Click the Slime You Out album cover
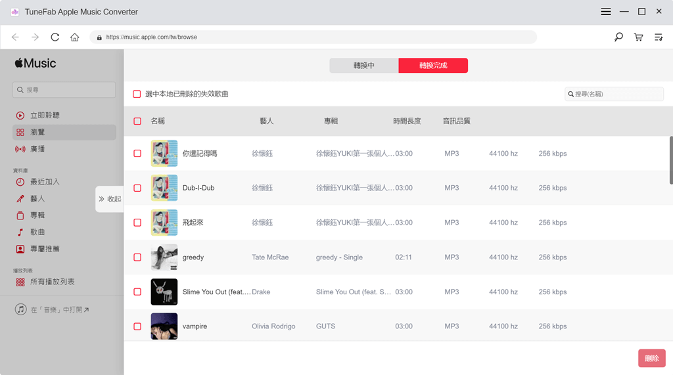The image size is (673, 375). point(164,292)
